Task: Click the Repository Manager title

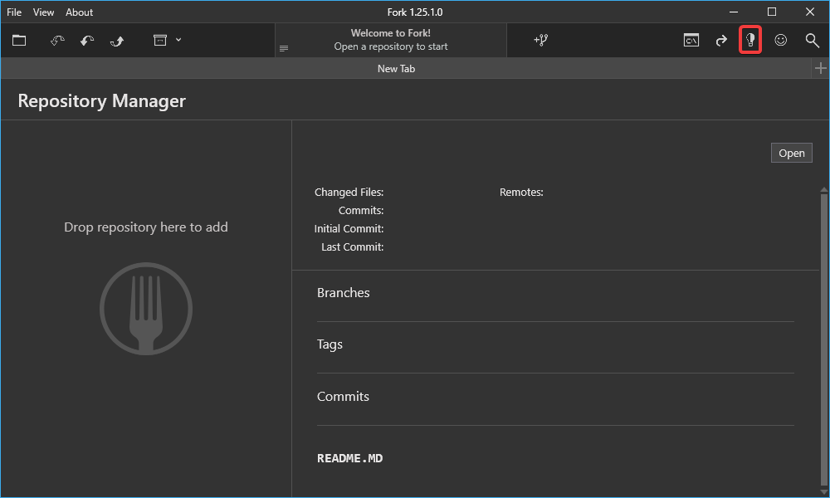Action: point(101,101)
